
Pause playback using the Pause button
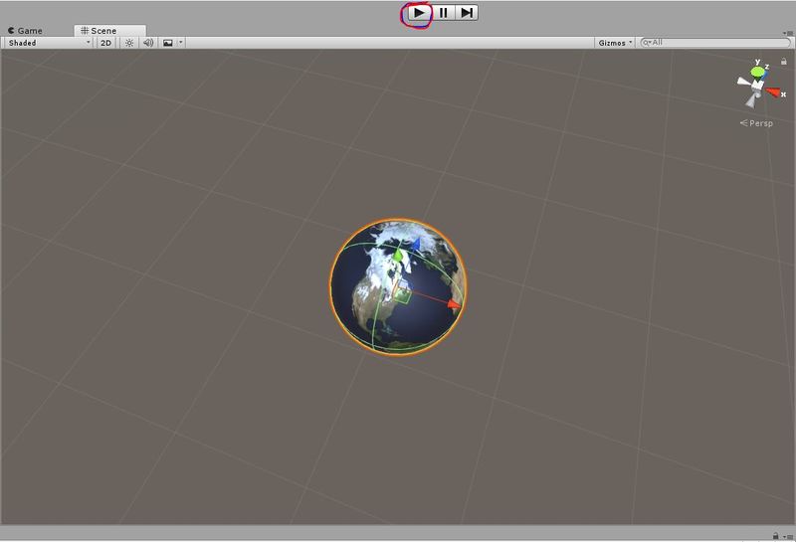click(443, 13)
